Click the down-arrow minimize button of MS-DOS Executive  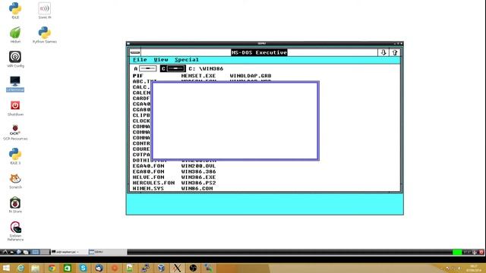pyautogui.click(x=383, y=52)
